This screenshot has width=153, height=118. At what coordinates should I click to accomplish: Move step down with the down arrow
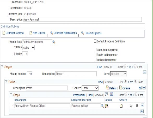click(x=137, y=106)
